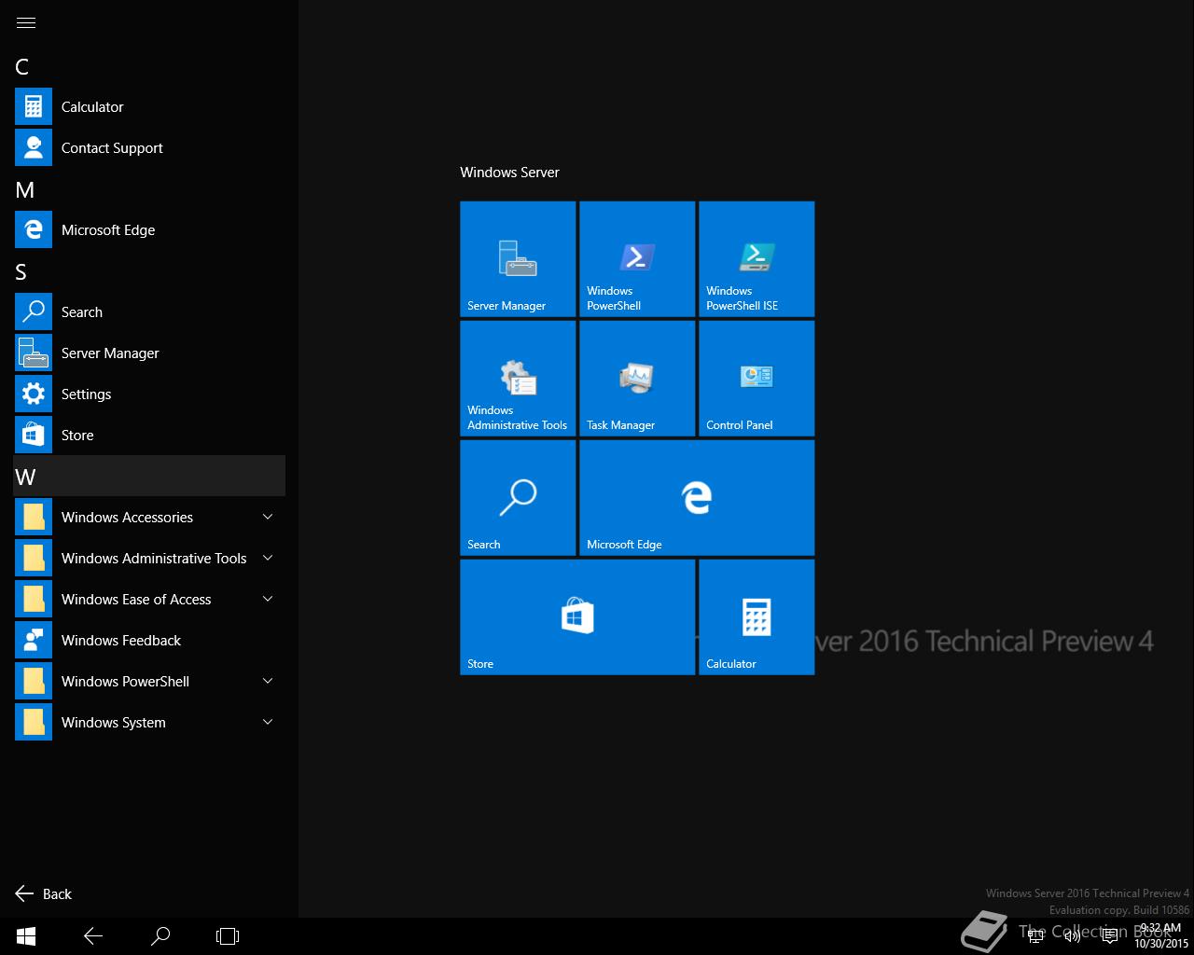The image size is (1194, 955).
Task: Open Windows Feedback app
Action: [149, 641]
